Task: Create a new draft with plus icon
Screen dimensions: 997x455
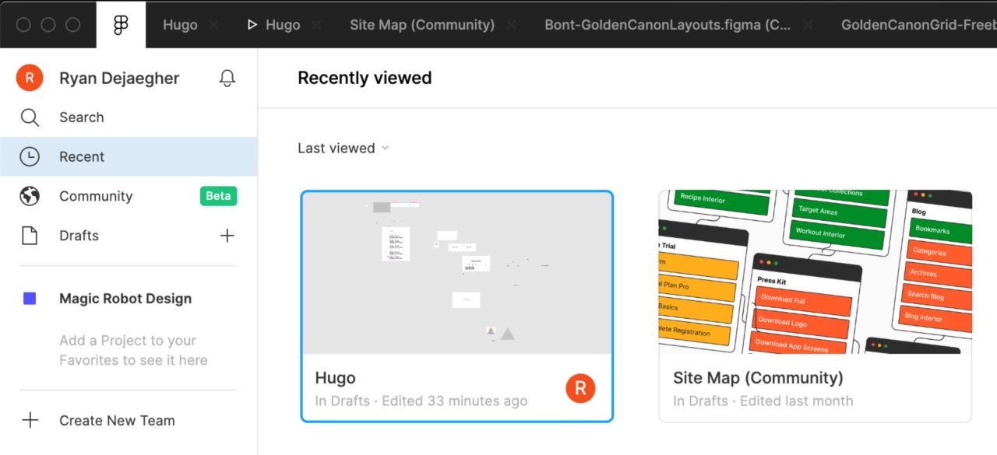Action: pos(227,236)
